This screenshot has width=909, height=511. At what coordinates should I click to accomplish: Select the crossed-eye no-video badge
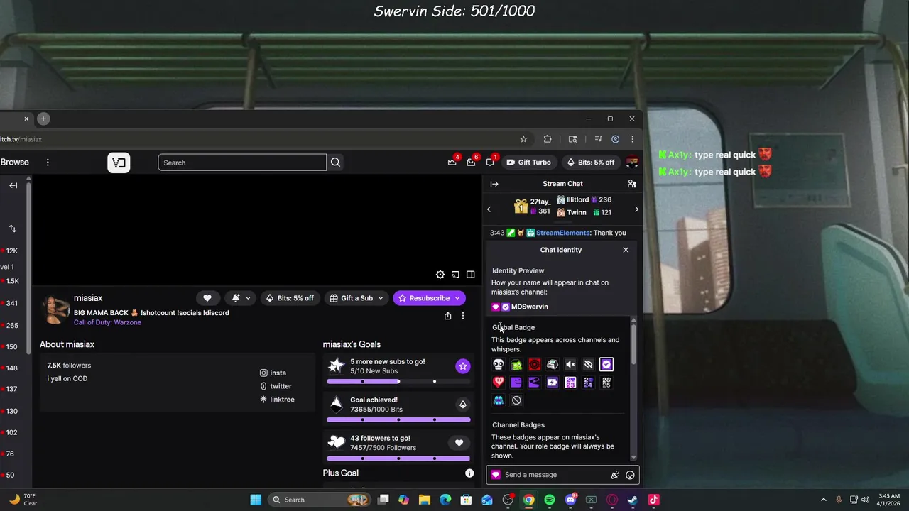pos(588,365)
